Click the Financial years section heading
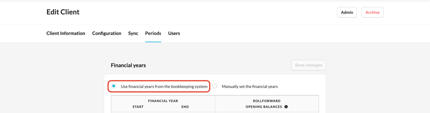Screen dimensions: 430x113 tap(128, 66)
